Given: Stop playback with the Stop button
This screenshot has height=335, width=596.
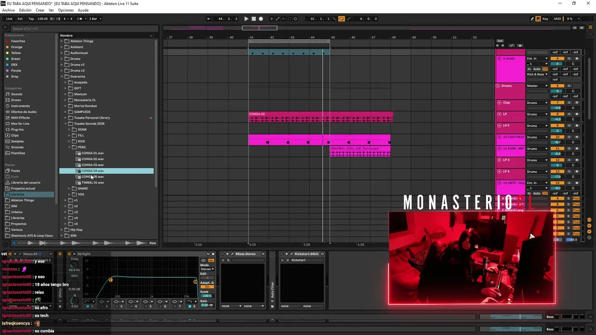Looking at the screenshot, I should (254, 19).
